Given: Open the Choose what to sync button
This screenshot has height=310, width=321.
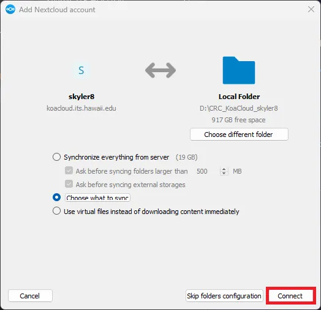Looking at the screenshot, I should pos(97,197).
